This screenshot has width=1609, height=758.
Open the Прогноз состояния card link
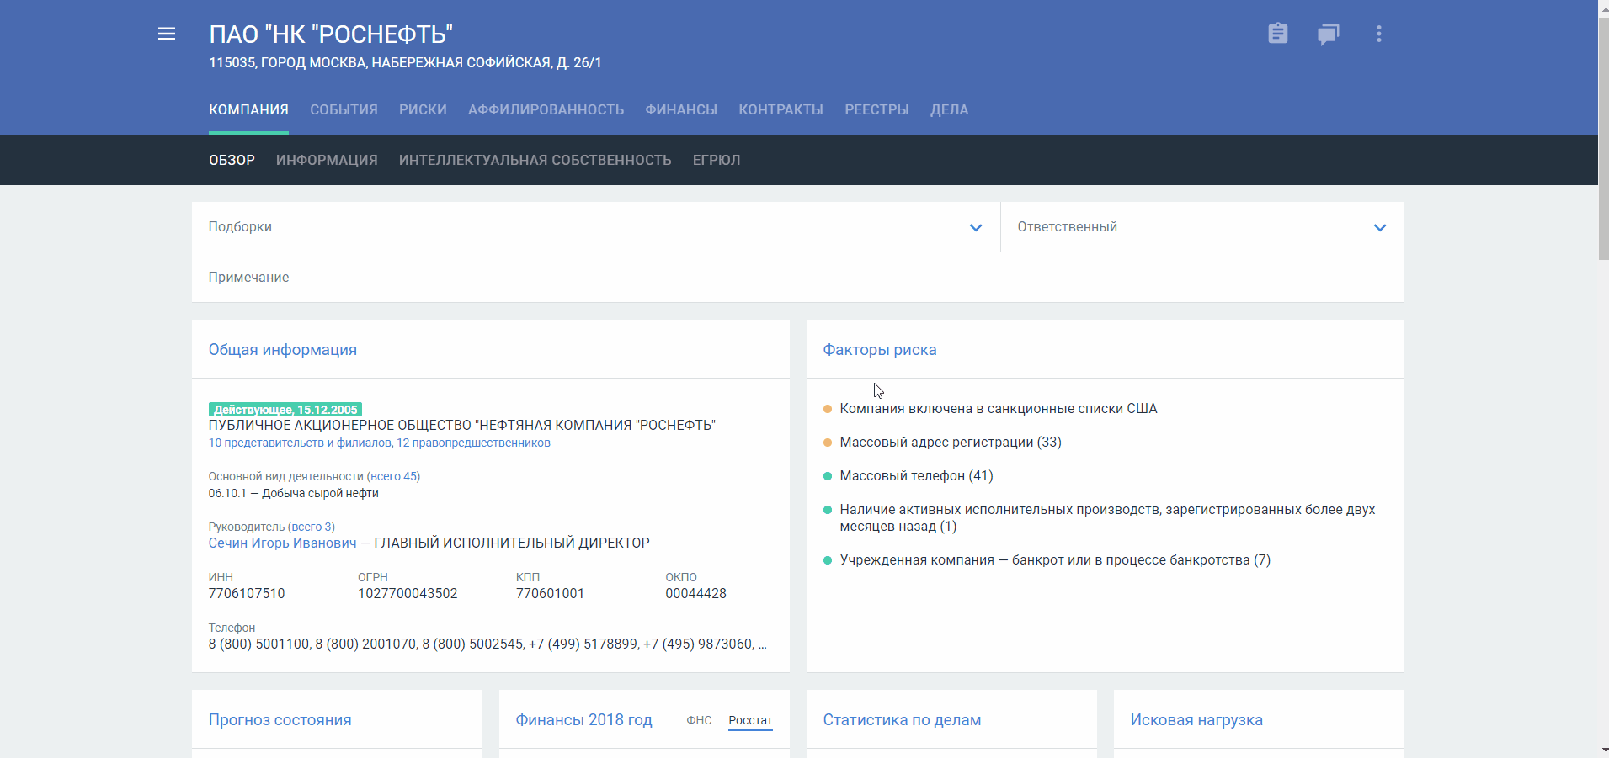[x=280, y=720]
